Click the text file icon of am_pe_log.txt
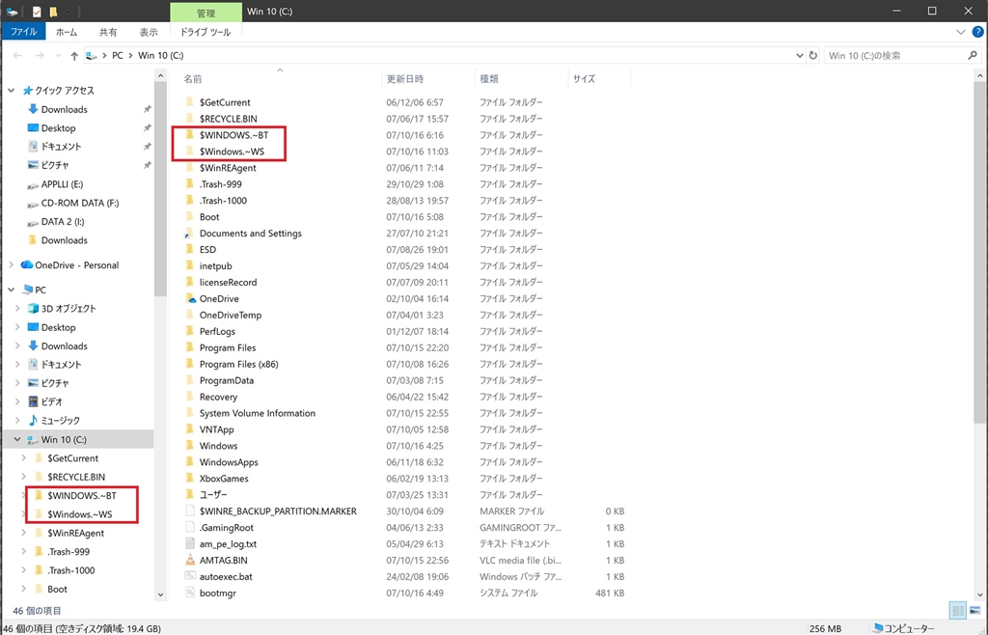Viewport: 988px width, 635px height. [x=190, y=543]
